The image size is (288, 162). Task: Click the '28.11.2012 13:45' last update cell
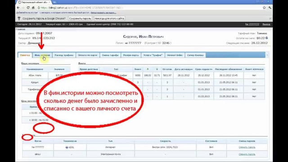coord(229,75)
